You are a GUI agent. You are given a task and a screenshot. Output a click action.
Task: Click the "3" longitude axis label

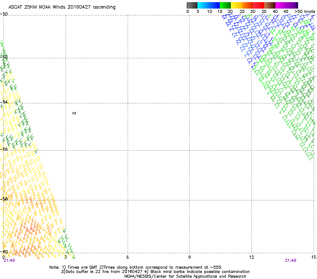66,257
